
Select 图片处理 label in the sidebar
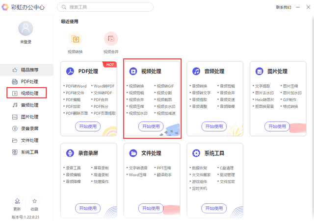click(29, 117)
